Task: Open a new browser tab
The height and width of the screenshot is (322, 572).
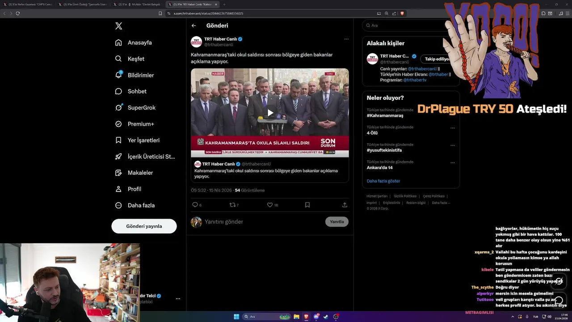Action: (x=224, y=4)
